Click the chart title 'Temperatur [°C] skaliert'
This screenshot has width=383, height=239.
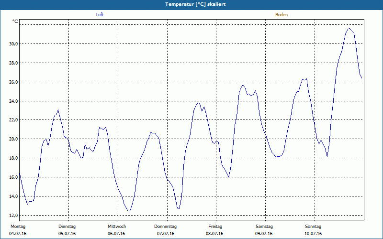point(195,4)
